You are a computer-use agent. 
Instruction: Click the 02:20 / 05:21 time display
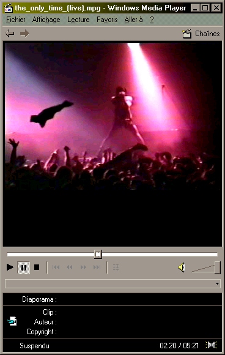point(179,346)
